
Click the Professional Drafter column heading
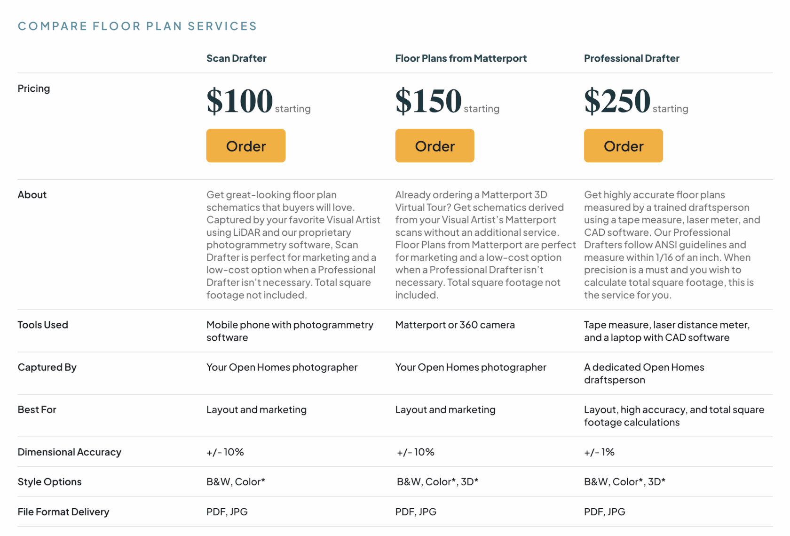click(631, 58)
